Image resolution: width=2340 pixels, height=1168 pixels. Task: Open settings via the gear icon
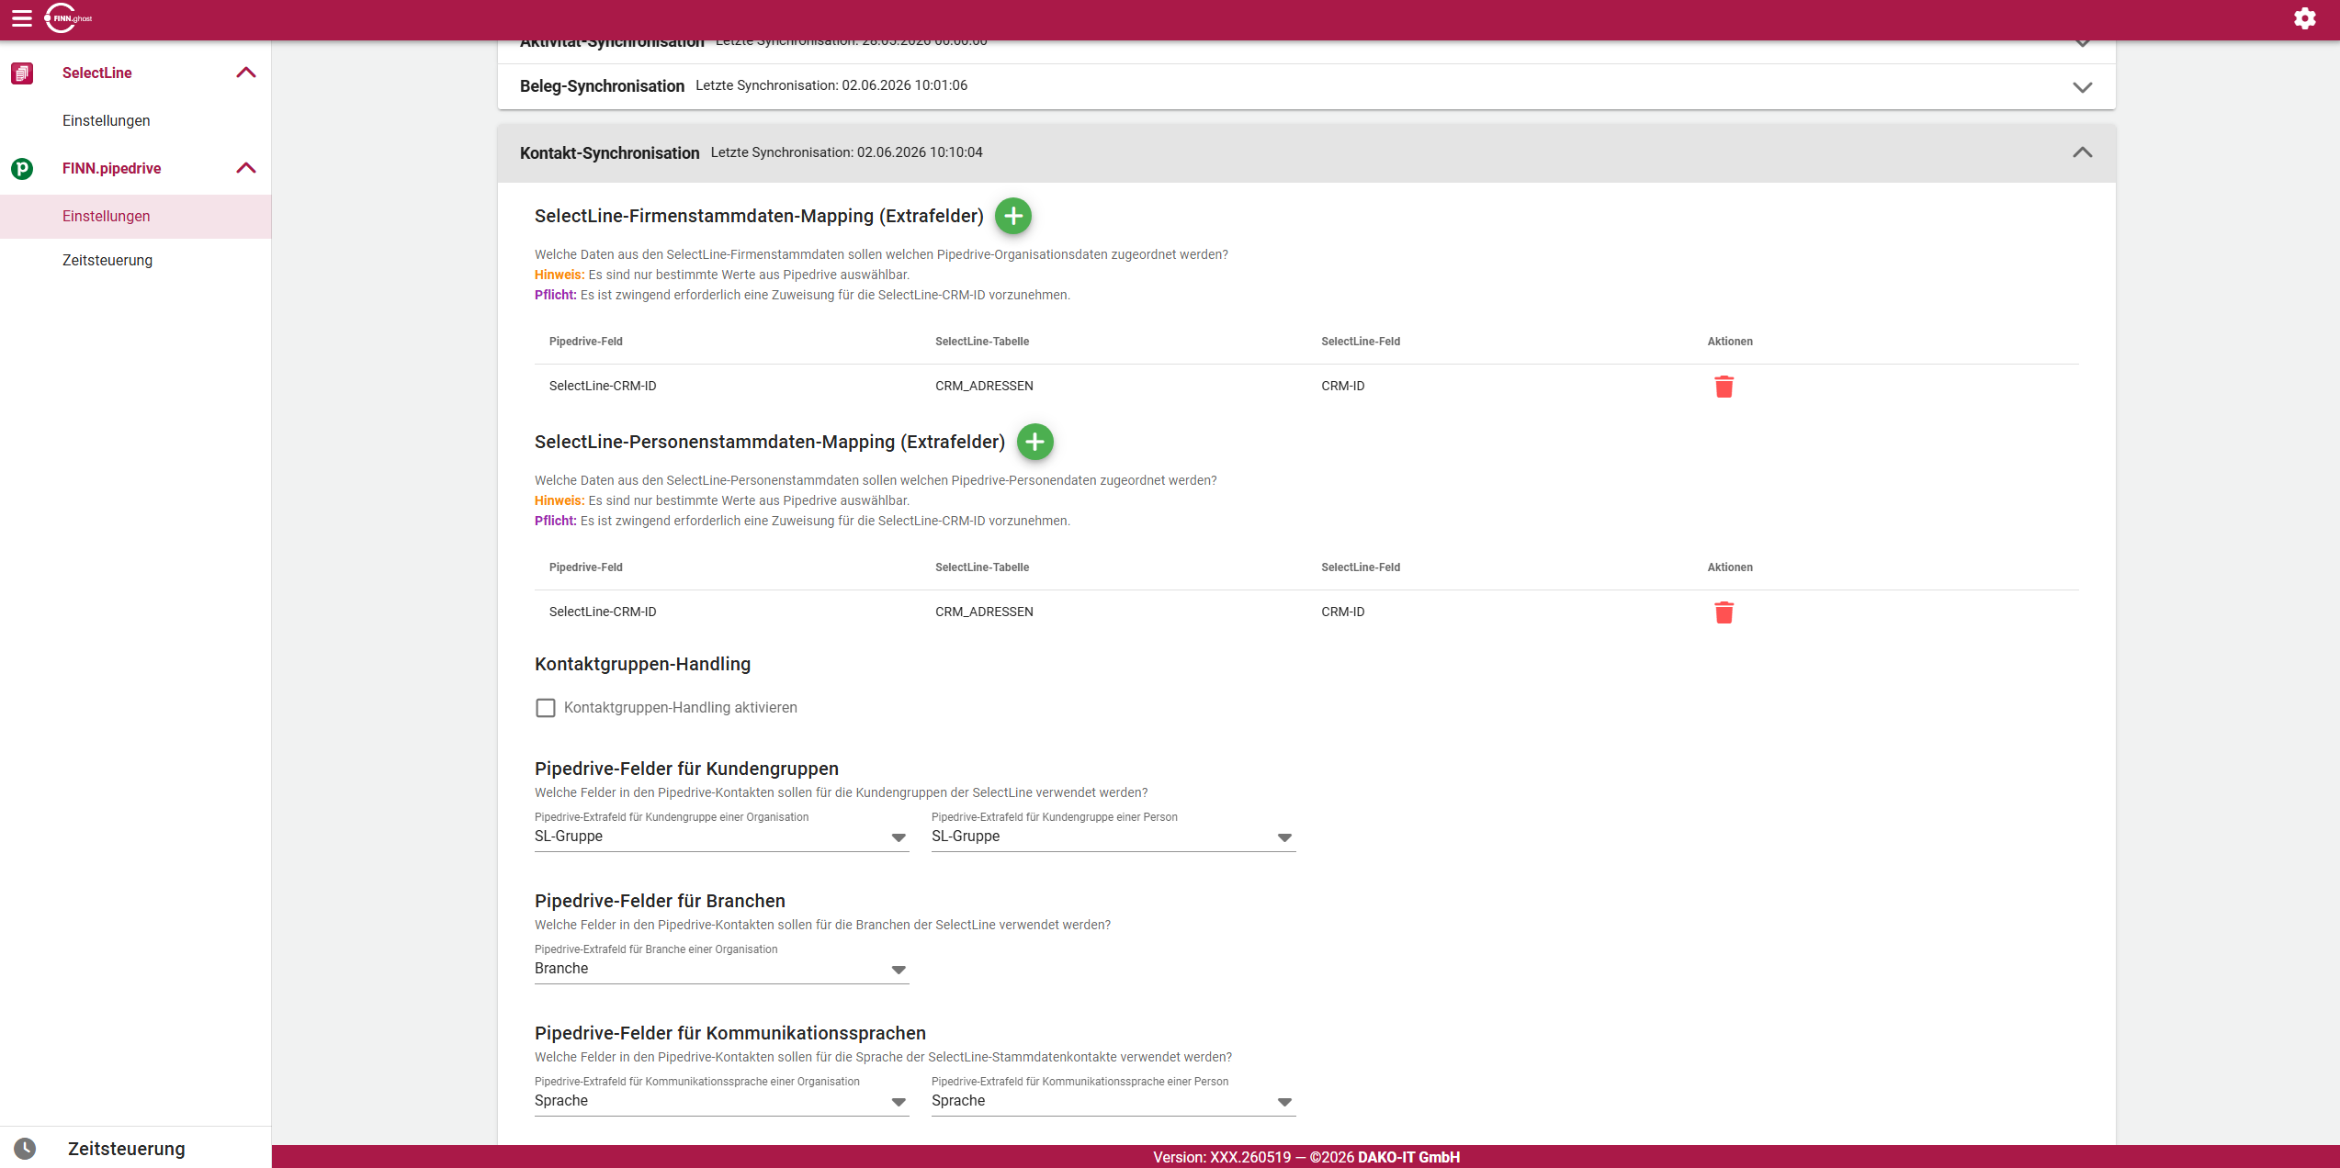2304,18
